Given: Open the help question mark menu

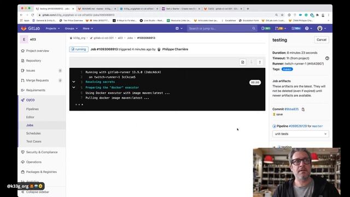Looking at the screenshot, I should coord(308,28).
